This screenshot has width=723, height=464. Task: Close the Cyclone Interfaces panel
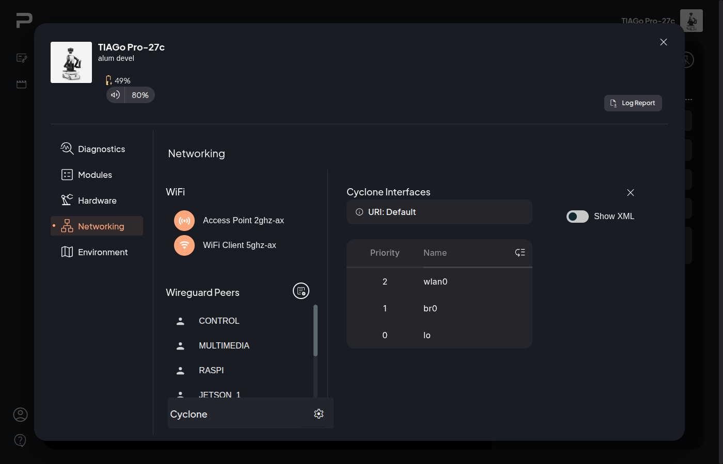631,192
